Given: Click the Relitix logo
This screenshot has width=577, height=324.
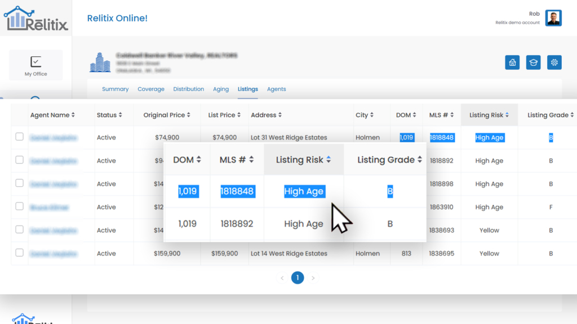Looking at the screenshot, I should tap(36, 19).
